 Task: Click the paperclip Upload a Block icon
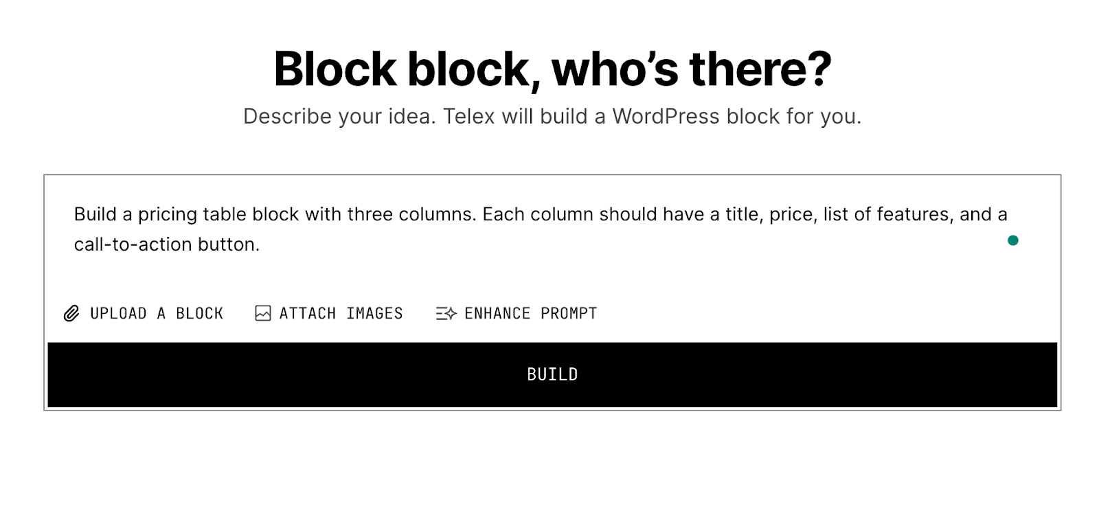(x=71, y=313)
